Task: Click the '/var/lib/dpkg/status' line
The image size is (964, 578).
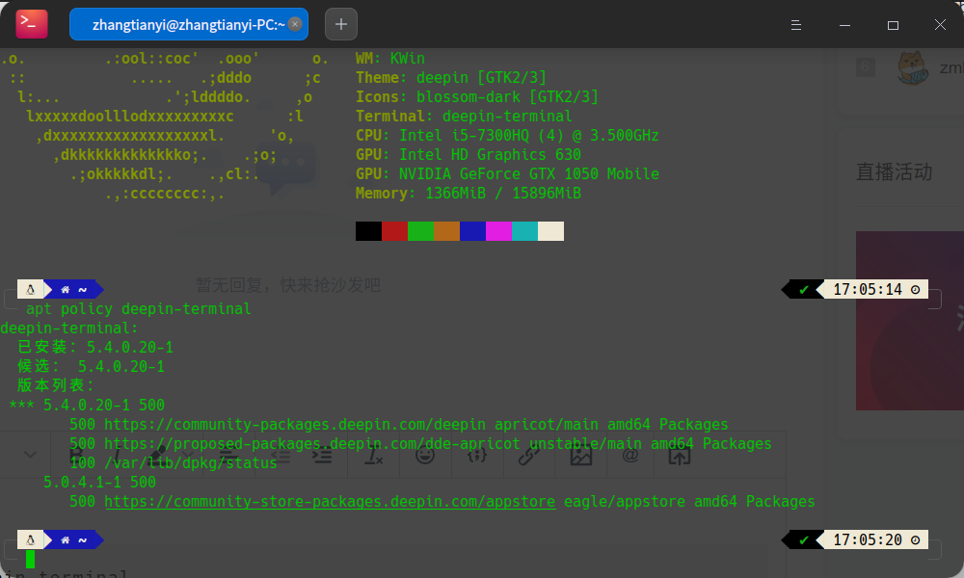Action: [191, 462]
